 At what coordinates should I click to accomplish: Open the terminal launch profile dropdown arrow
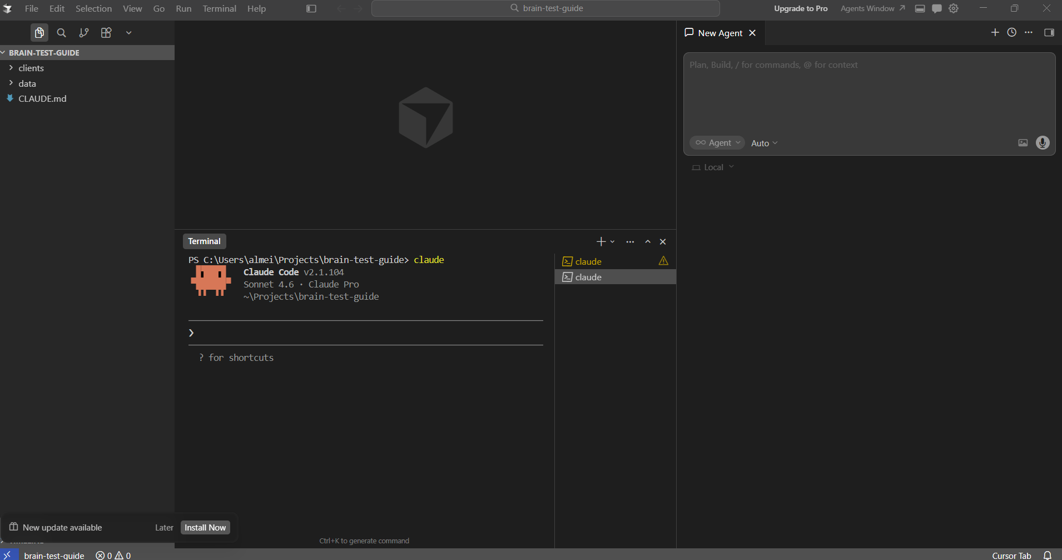(612, 241)
